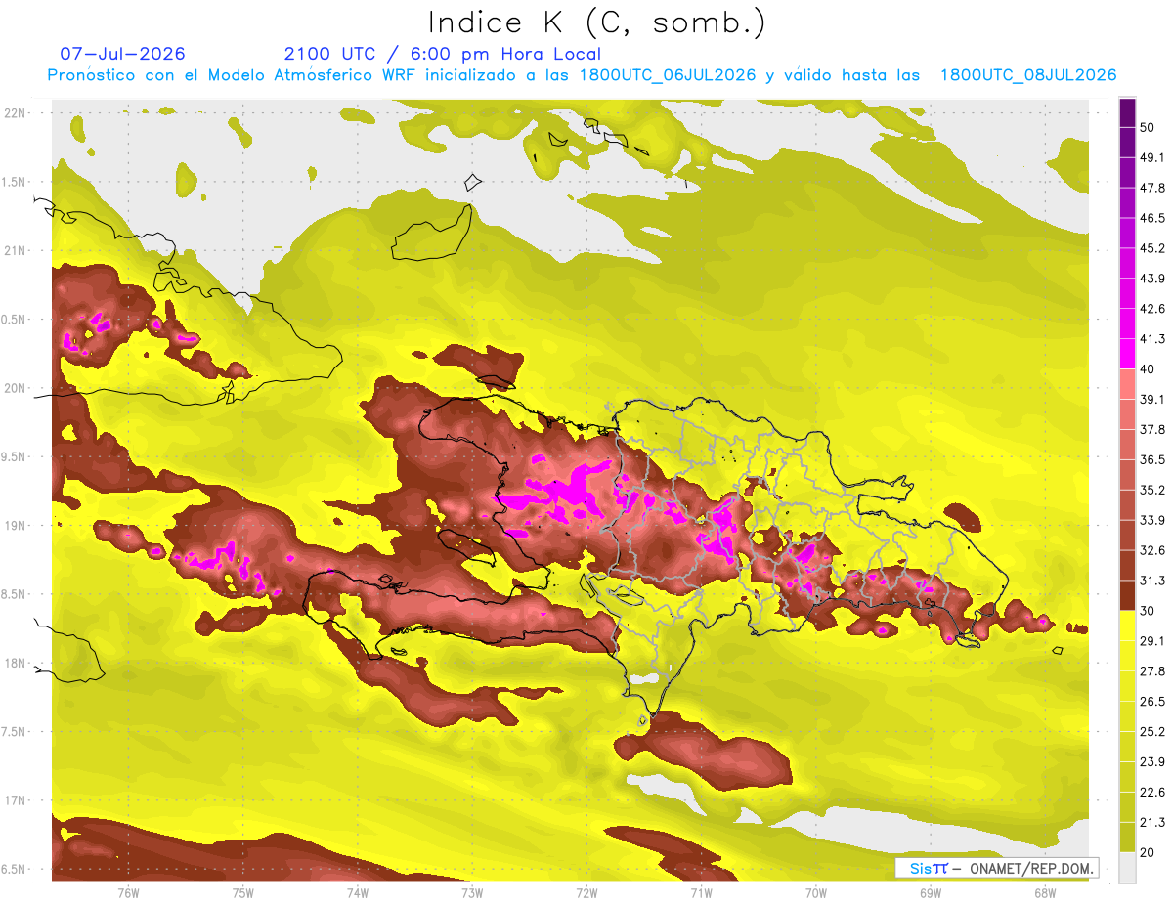Viewport: 1173px width, 906px height.
Task: Click "2100 UTC / 6:00 pm Hora Local"
Action: click(x=443, y=54)
